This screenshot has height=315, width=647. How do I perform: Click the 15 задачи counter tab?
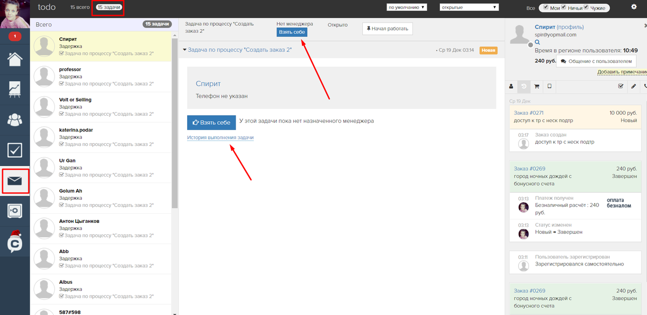point(108,8)
